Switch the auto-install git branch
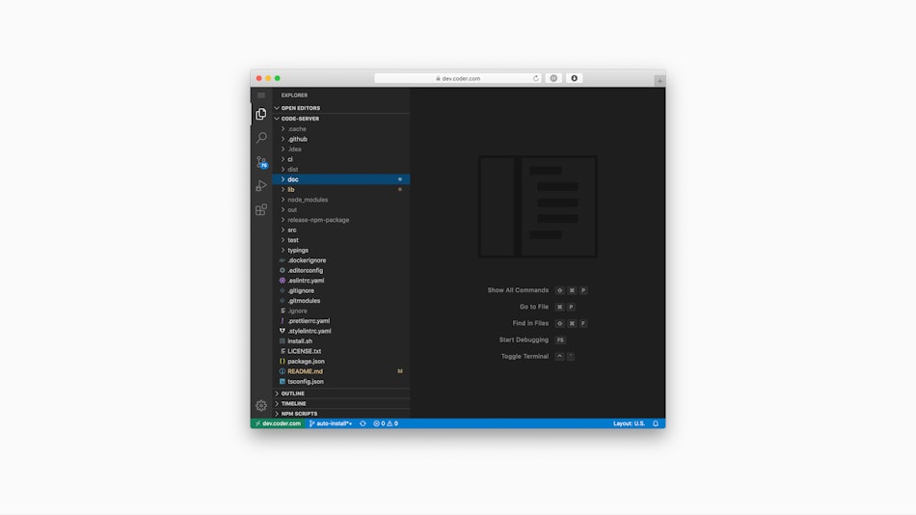The image size is (916, 515). (x=331, y=423)
